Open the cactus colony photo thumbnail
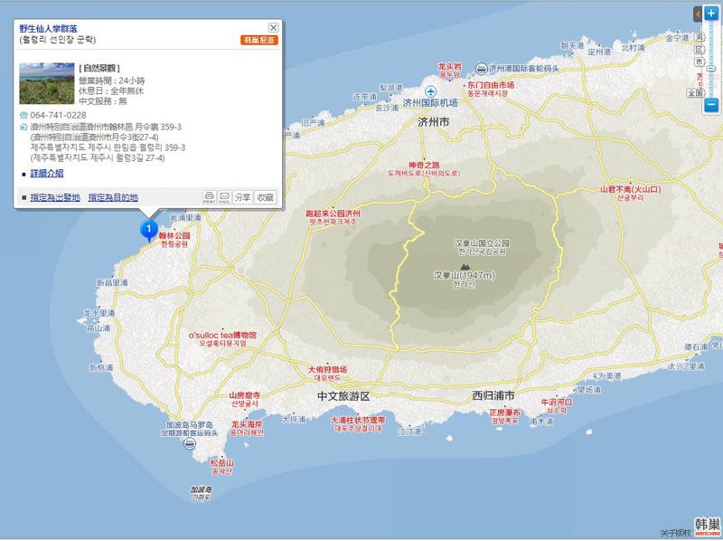This screenshot has width=723, height=541. tap(47, 83)
